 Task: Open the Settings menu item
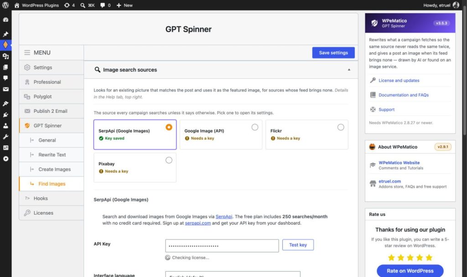(x=51, y=67)
